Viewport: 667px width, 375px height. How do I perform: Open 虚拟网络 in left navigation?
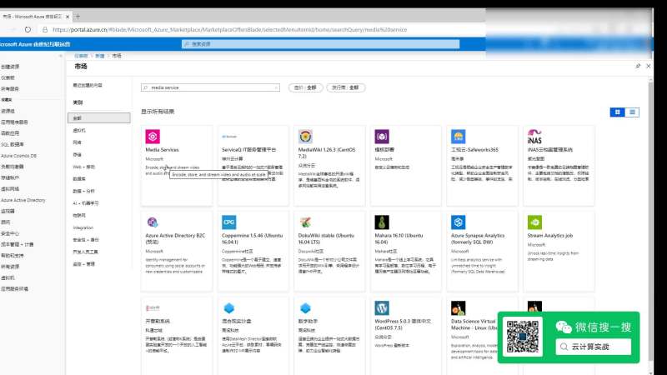10,189
